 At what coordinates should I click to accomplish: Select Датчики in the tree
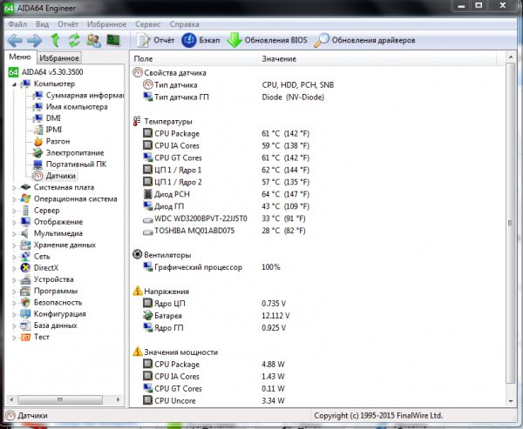coord(54,176)
